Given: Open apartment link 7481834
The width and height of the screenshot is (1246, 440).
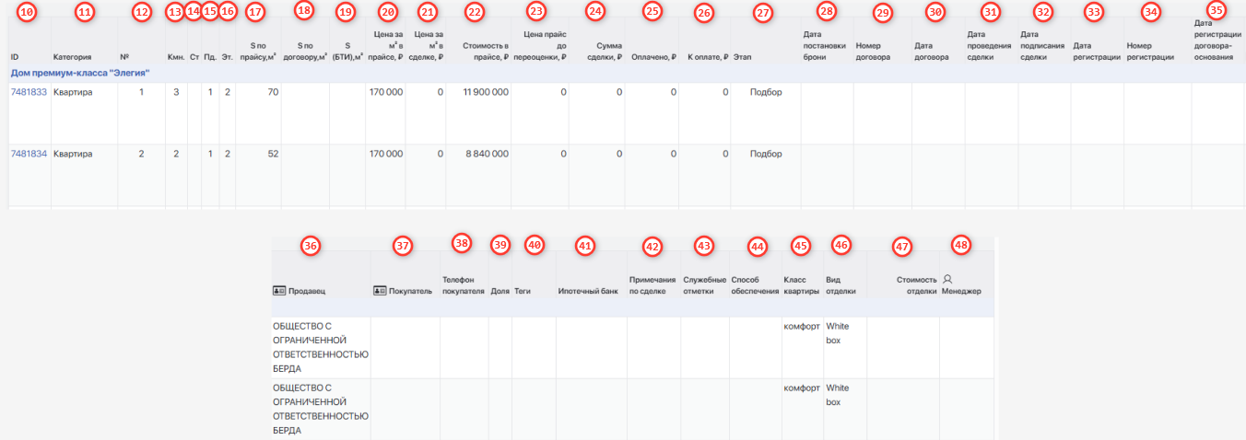Looking at the screenshot, I should coord(29,155).
